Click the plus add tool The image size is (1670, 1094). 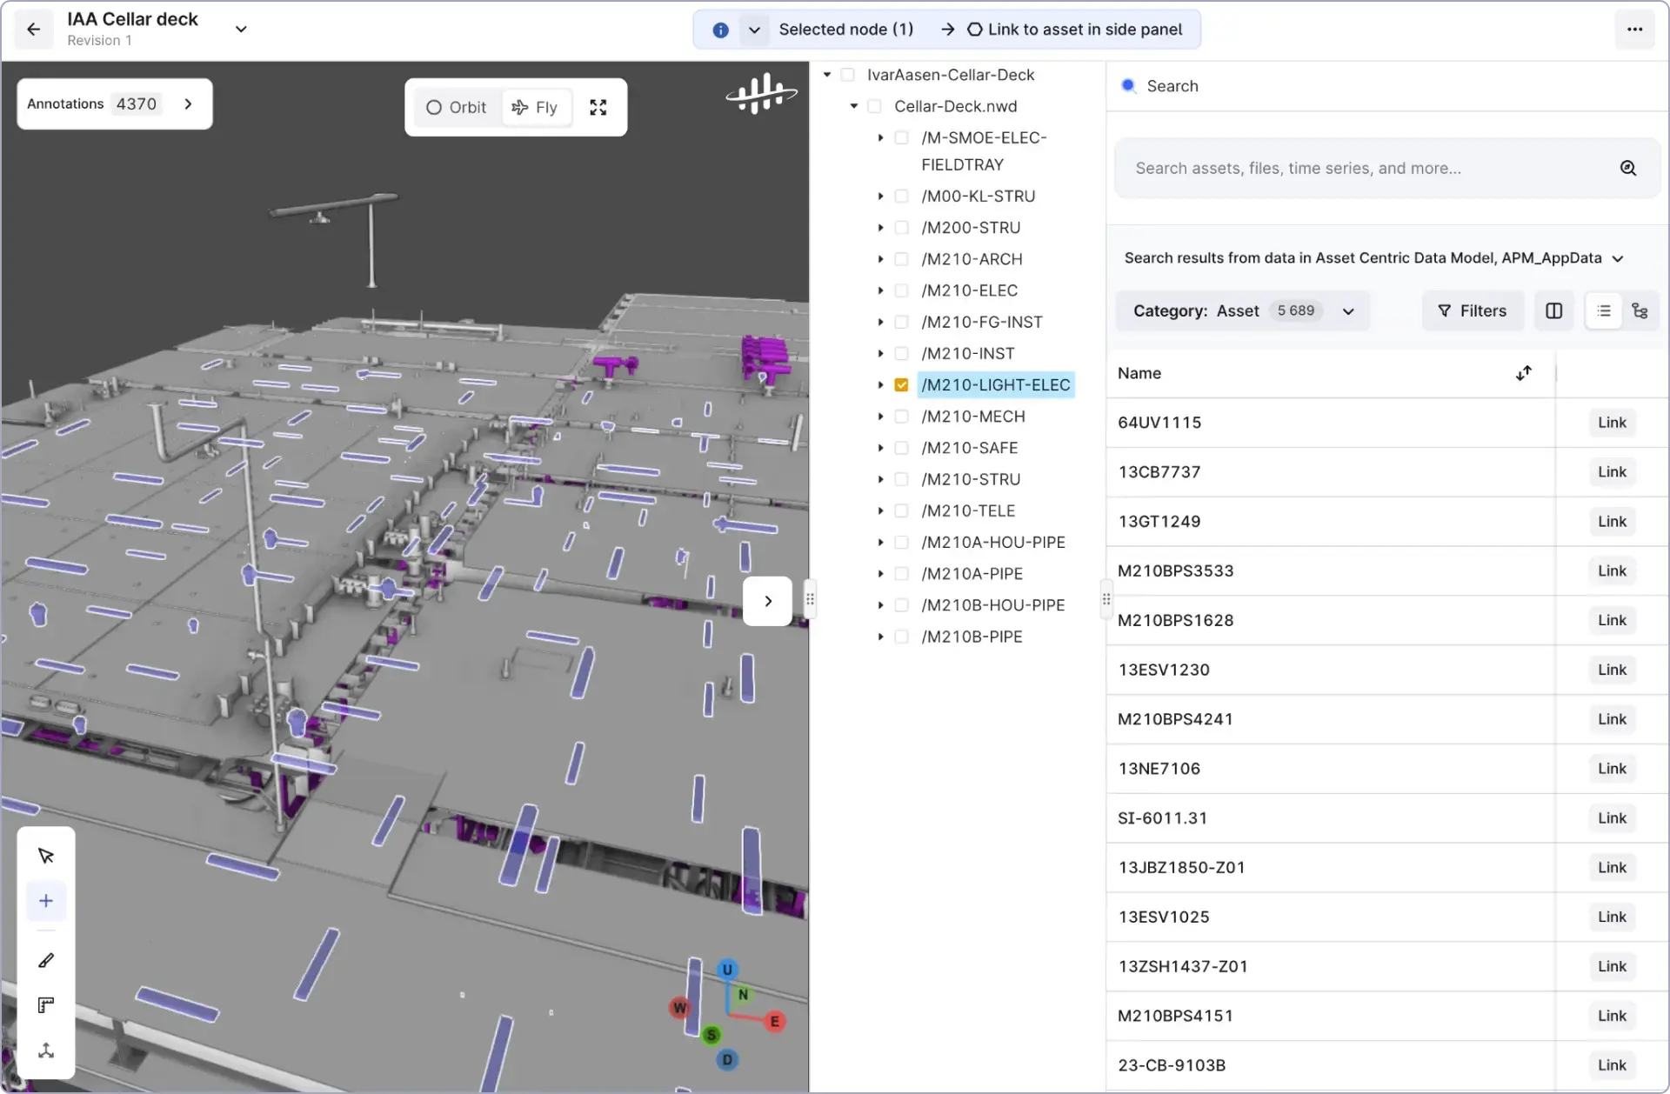coord(46,901)
